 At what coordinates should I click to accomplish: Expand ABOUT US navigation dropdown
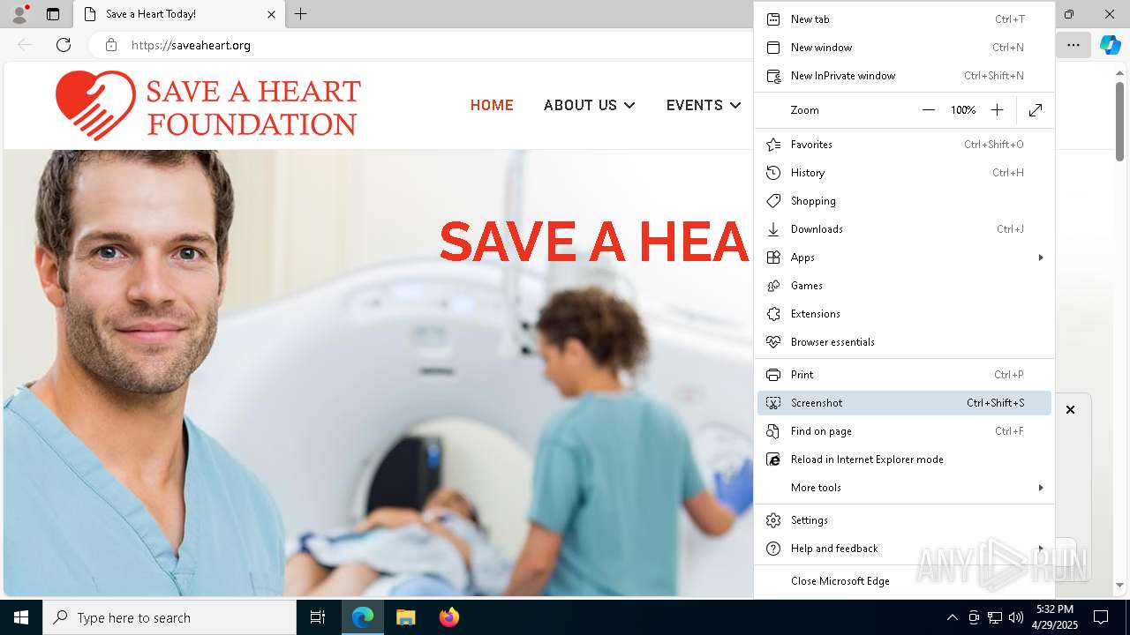[589, 105]
